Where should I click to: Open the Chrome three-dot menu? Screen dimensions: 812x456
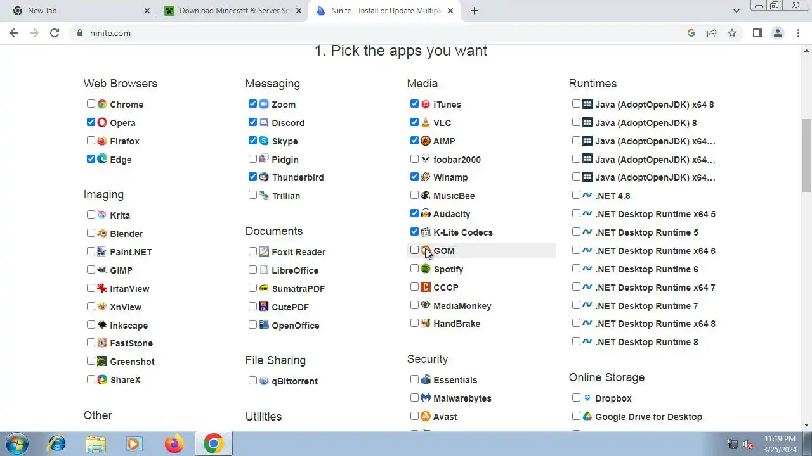pos(799,33)
